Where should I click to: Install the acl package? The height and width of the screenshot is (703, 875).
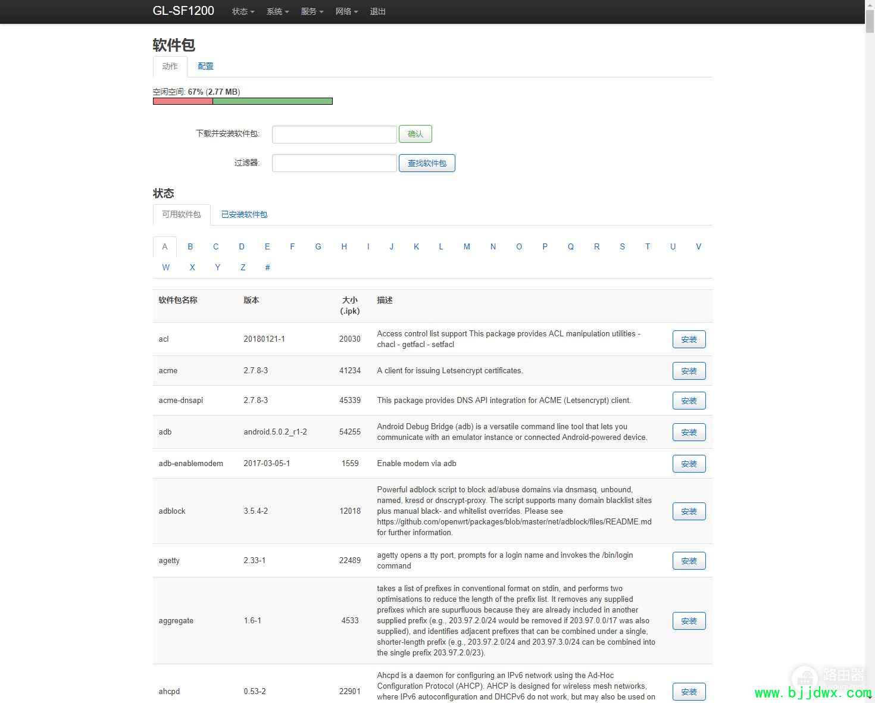pos(689,339)
